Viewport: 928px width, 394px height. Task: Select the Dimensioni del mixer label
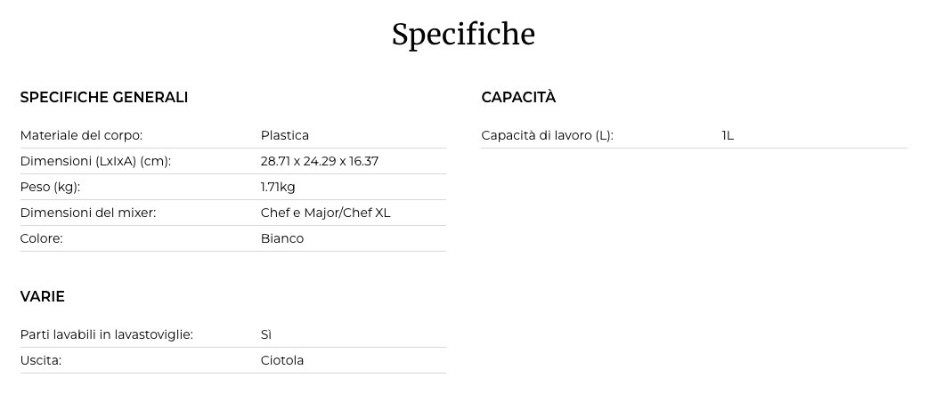coord(88,213)
